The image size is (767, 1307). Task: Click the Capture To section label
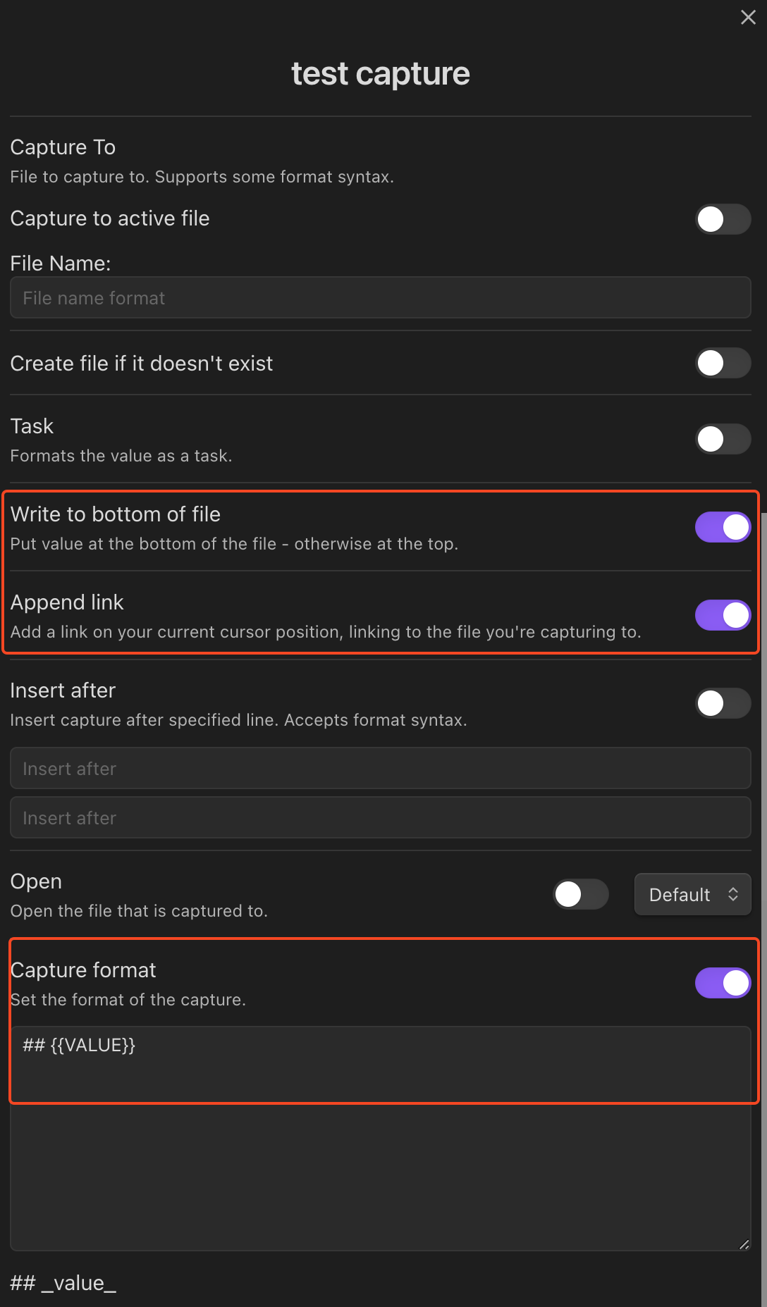pos(63,147)
